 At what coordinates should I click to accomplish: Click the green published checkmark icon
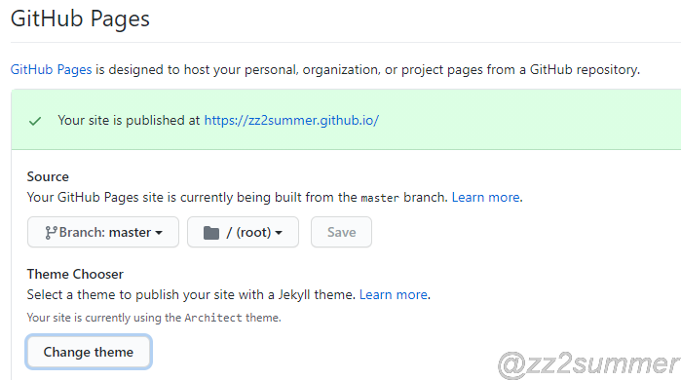35,121
